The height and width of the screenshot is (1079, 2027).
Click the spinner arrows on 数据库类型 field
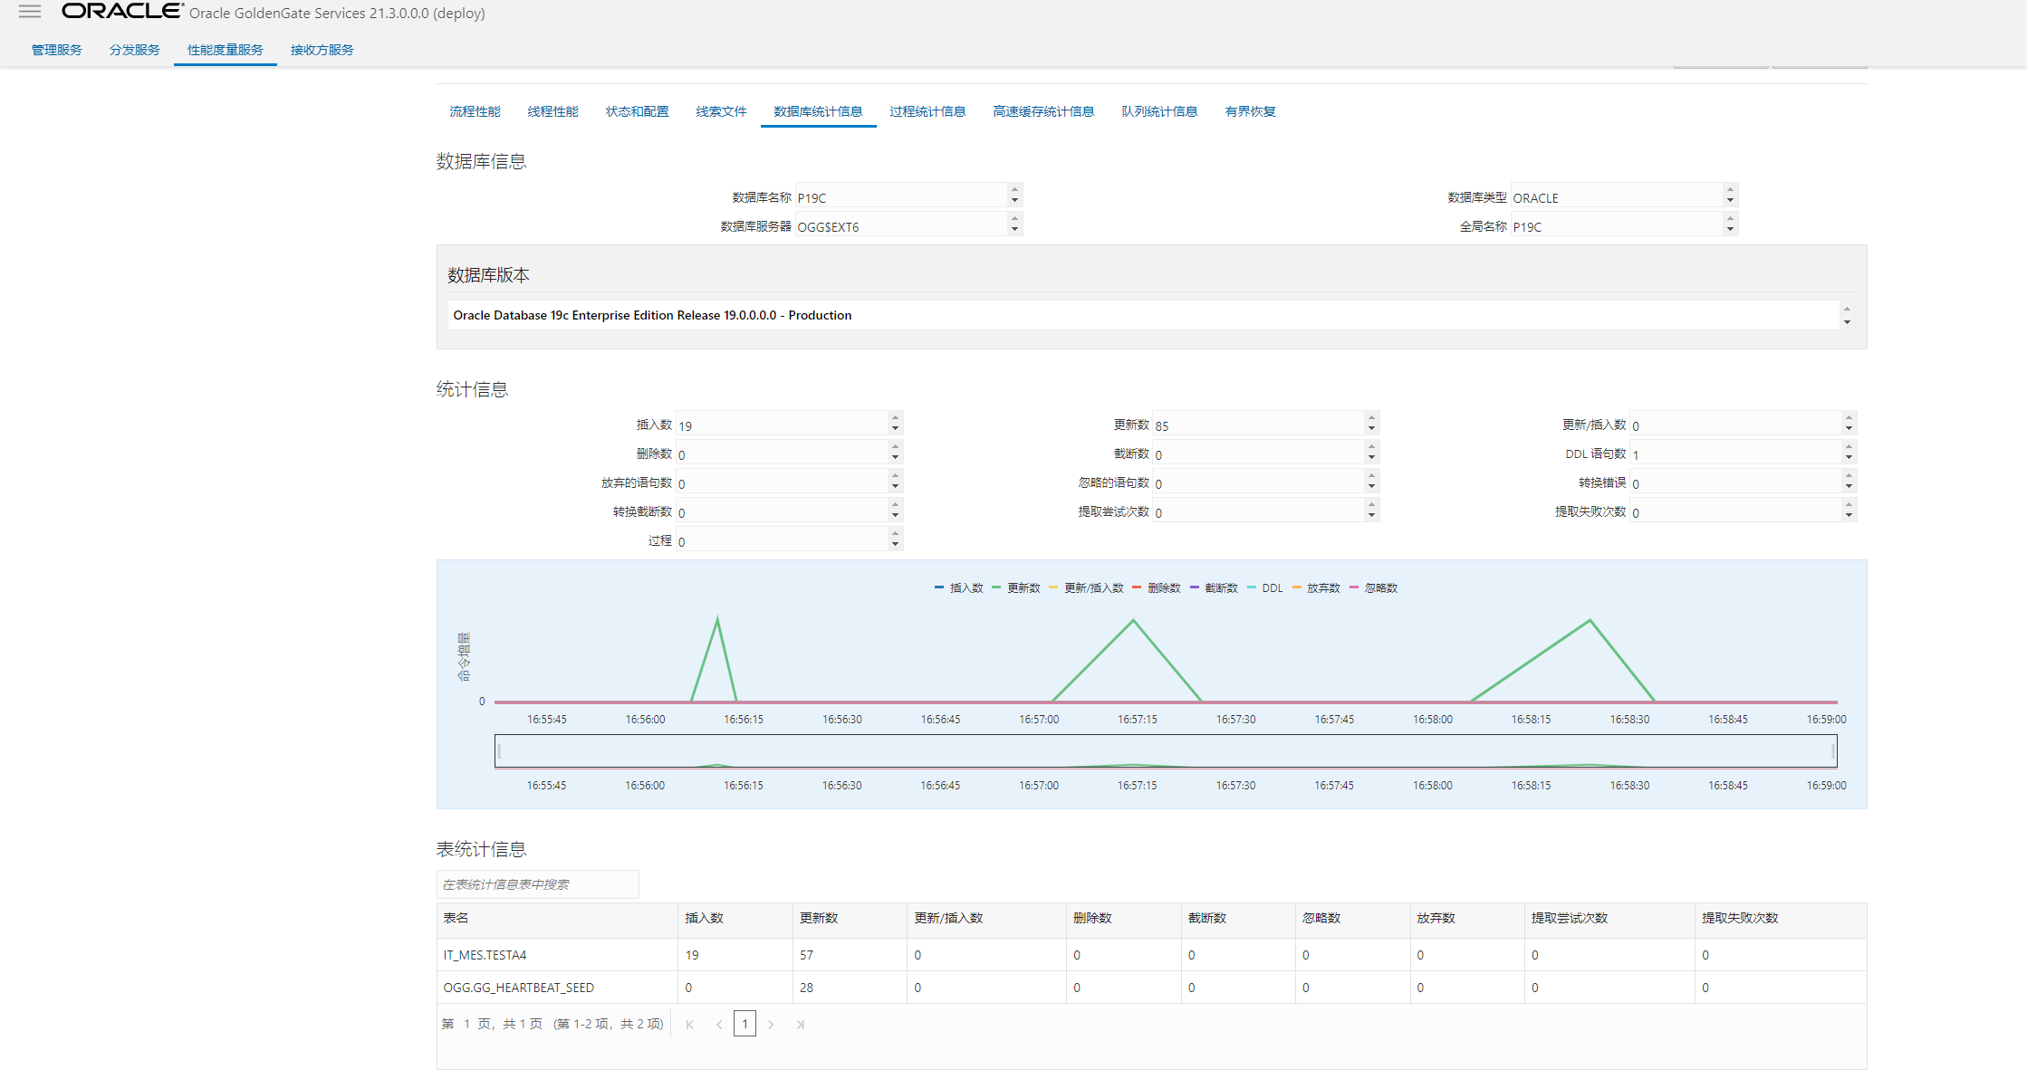tap(1730, 195)
